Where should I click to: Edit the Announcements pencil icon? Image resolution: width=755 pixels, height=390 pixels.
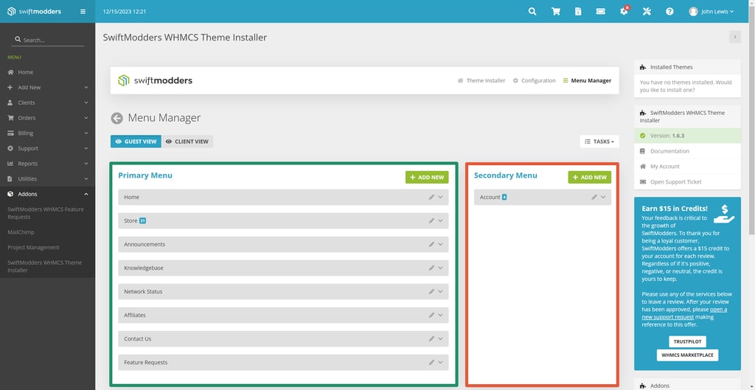click(431, 244)
